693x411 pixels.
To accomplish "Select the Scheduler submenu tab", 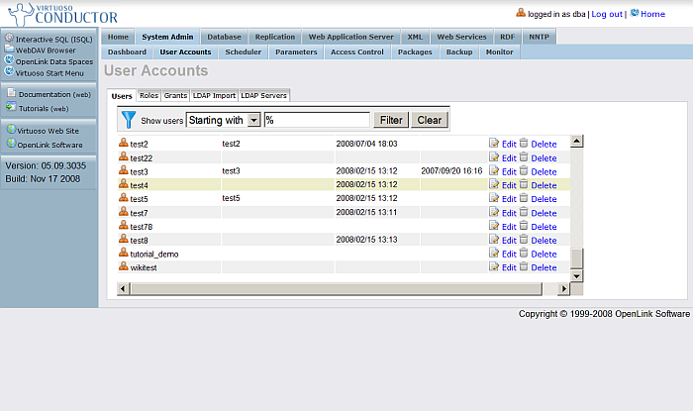I will (x=244, y=51).
